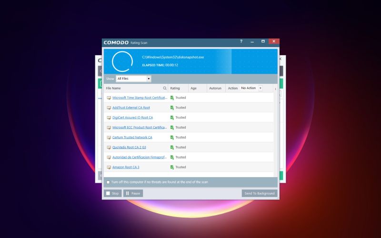
Task: Click the Action column header label
Action: point(233,88)
